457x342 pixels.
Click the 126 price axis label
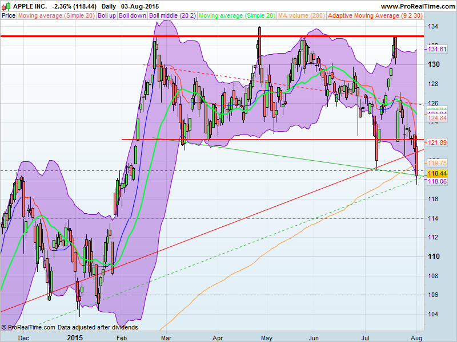pos(433,103)
